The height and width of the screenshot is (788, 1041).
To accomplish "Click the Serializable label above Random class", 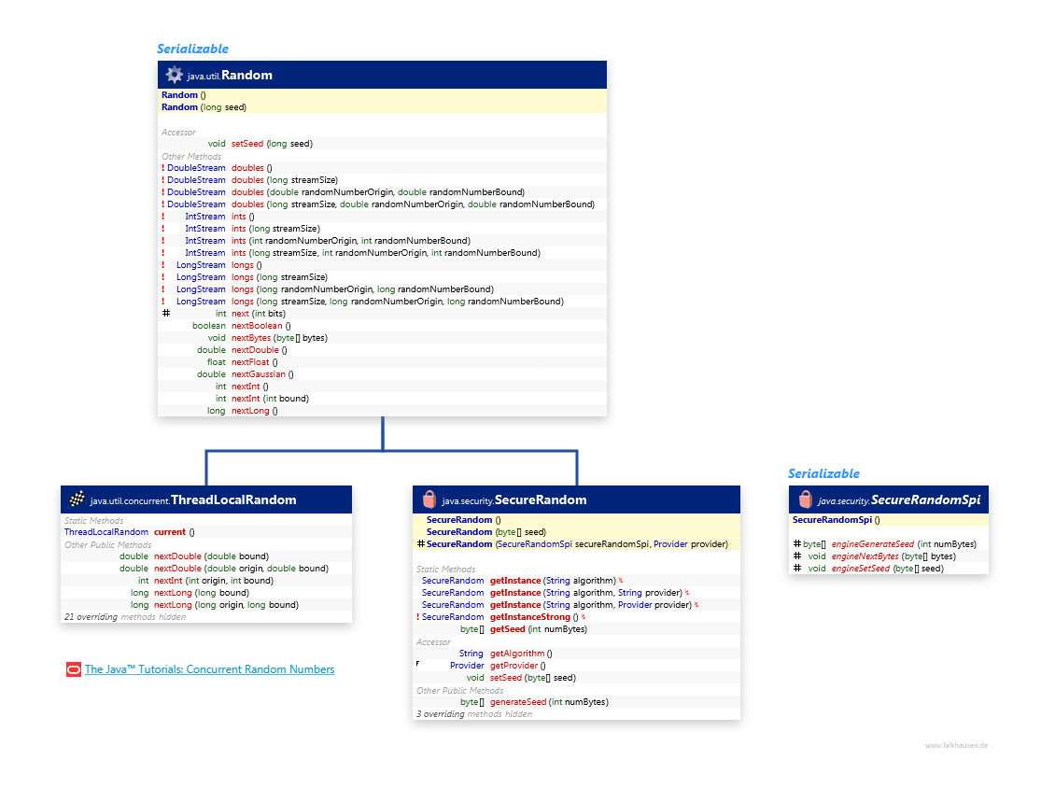I will pyautogui.click(x=192, y=49).
